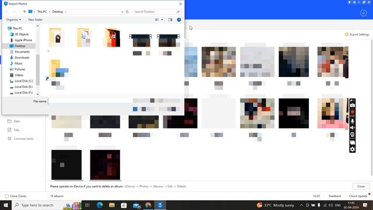Open the notification center icon
The image size is (373, 210).
coord(365,205)
